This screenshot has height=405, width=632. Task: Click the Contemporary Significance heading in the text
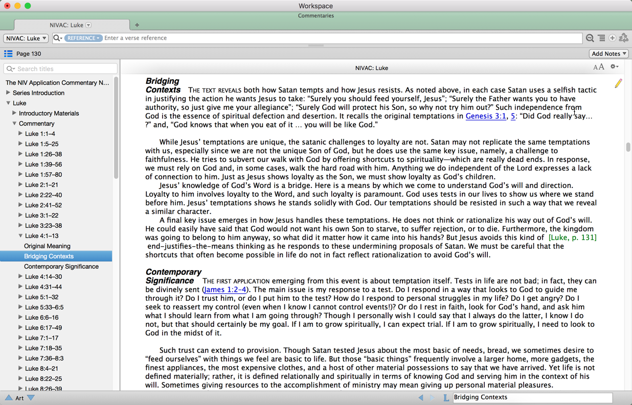point(173,276)
